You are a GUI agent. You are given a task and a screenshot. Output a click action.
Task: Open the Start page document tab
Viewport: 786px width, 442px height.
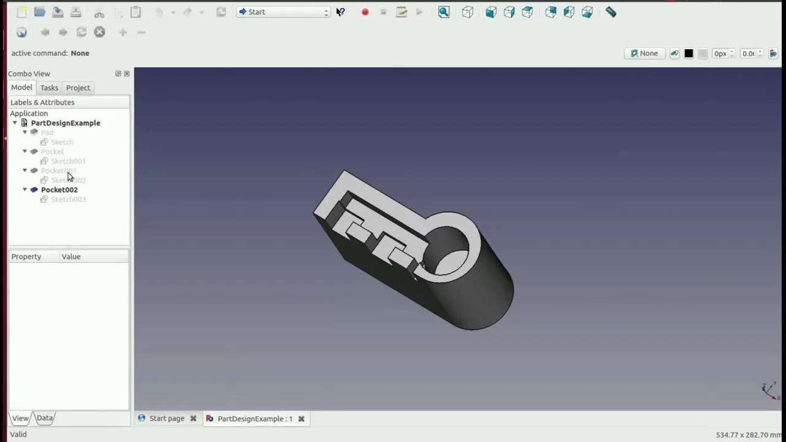pyautogui.click(x=166, y=419)
